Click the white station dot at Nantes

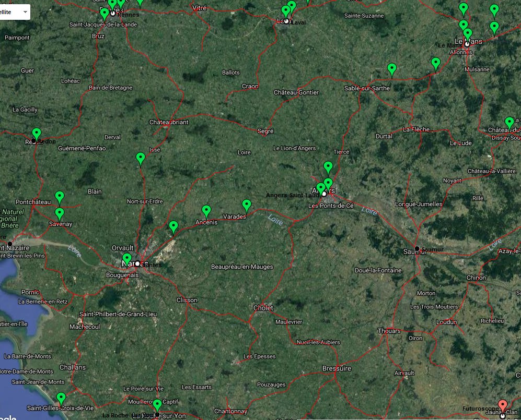point(137,264)
